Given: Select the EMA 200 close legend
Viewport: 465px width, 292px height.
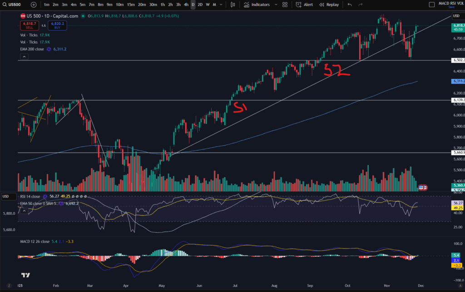Looking at the screenshot, I should pos(32,49).
